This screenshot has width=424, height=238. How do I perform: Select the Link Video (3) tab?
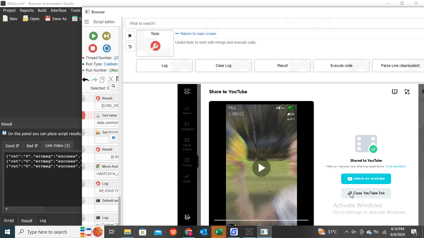[x=57, y=146]
